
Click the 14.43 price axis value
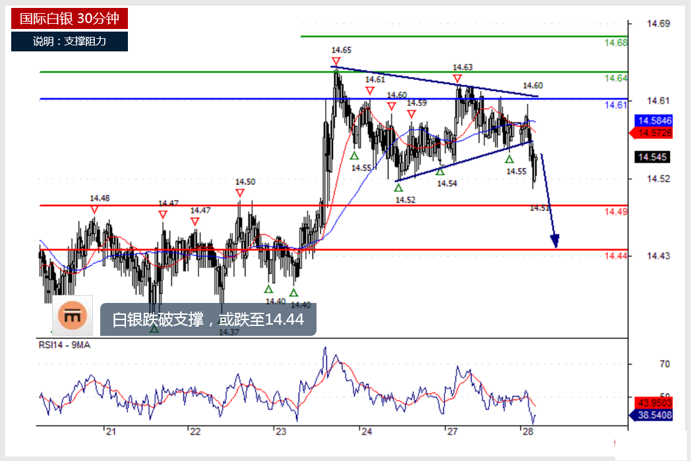point(659,256)
